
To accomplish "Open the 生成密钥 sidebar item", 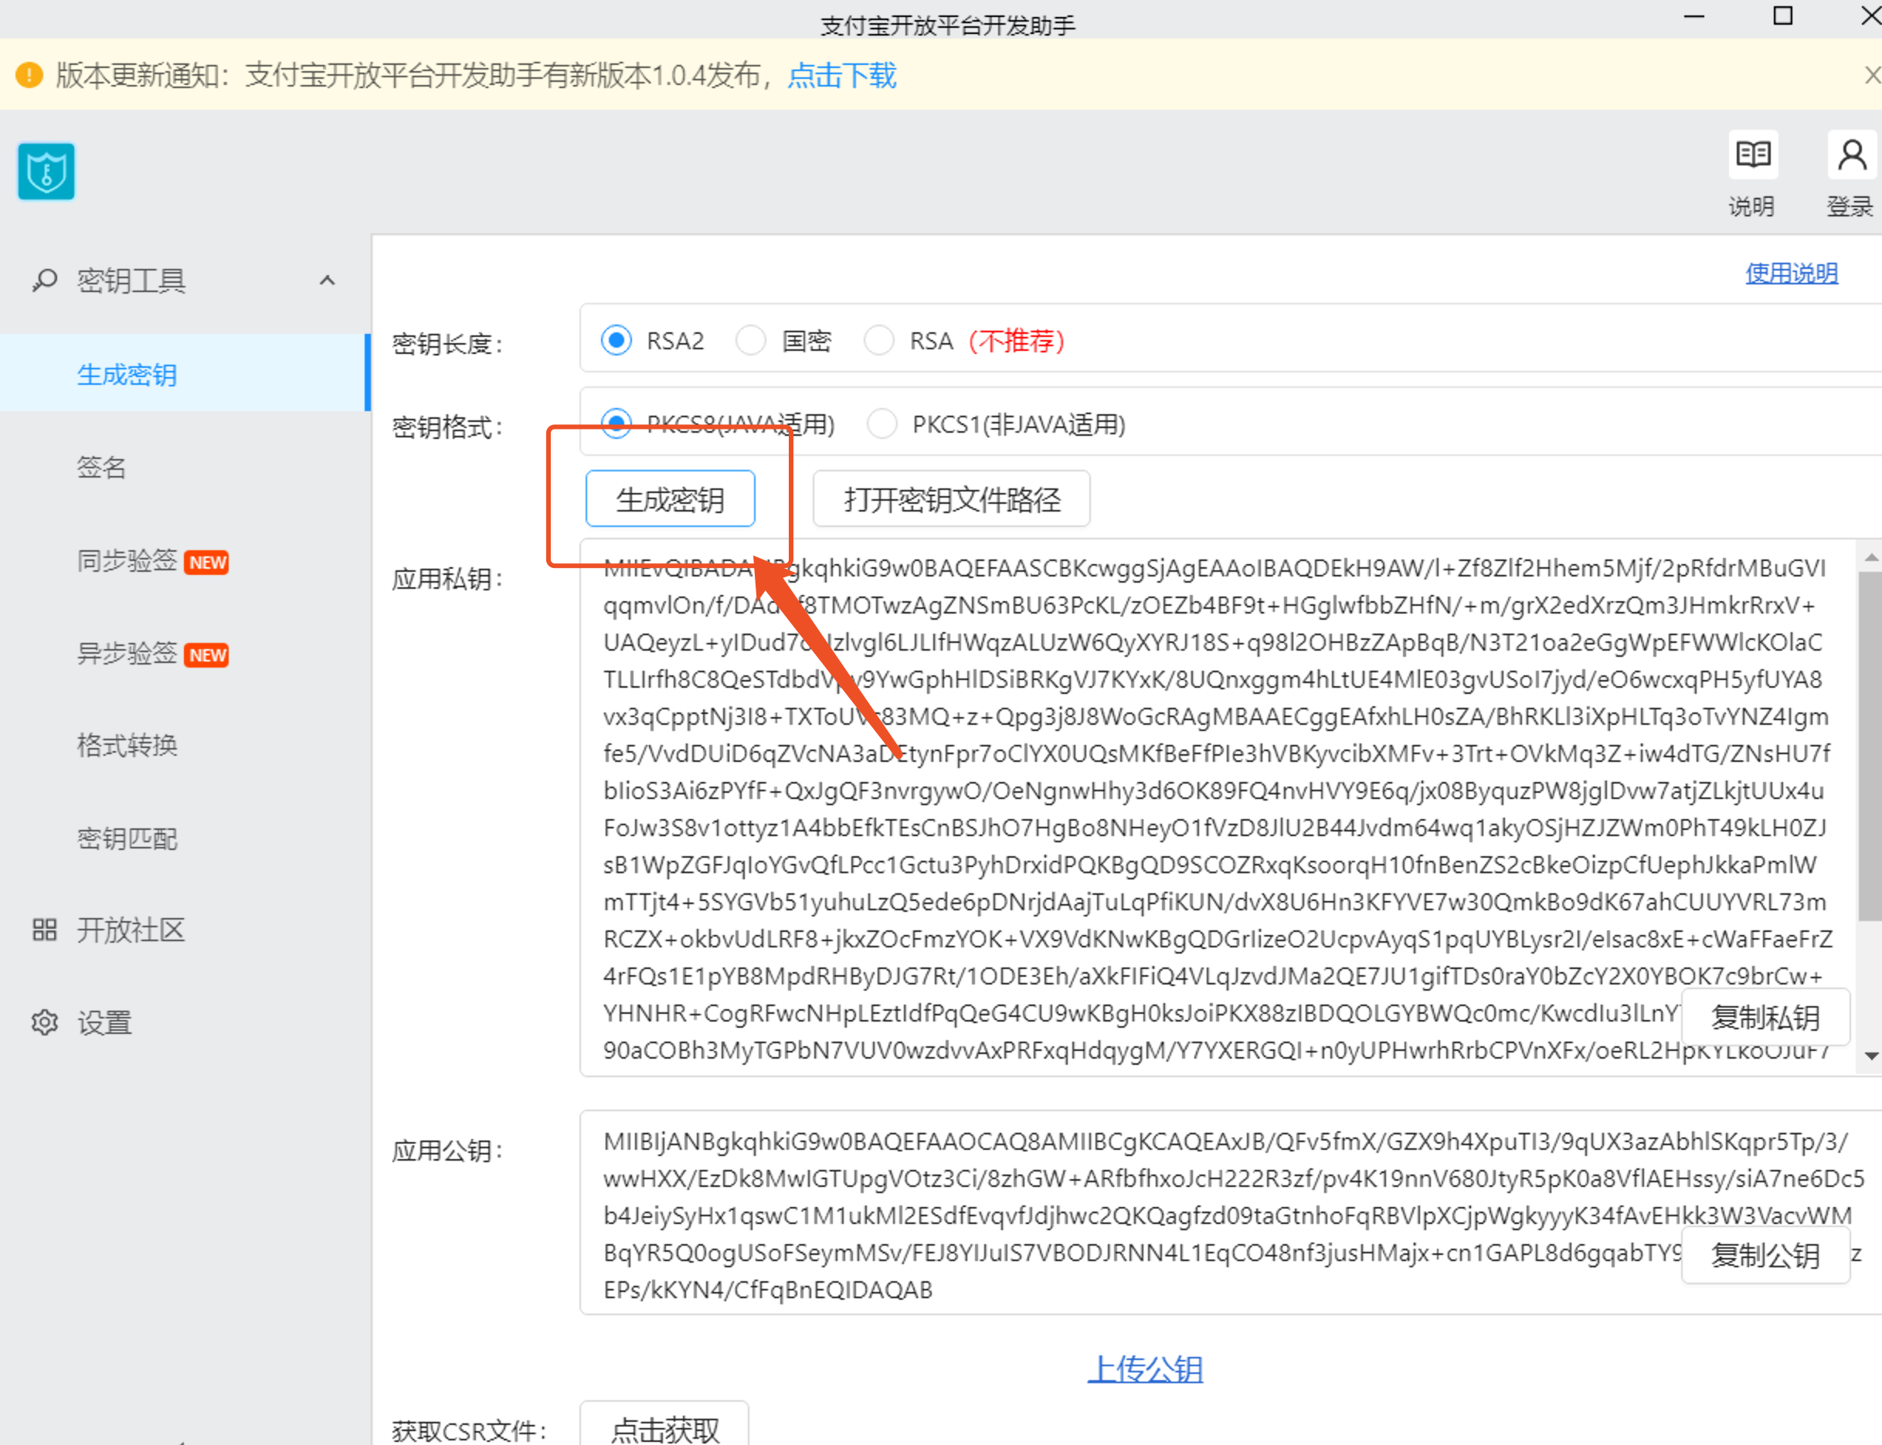I will coord(184,373).
